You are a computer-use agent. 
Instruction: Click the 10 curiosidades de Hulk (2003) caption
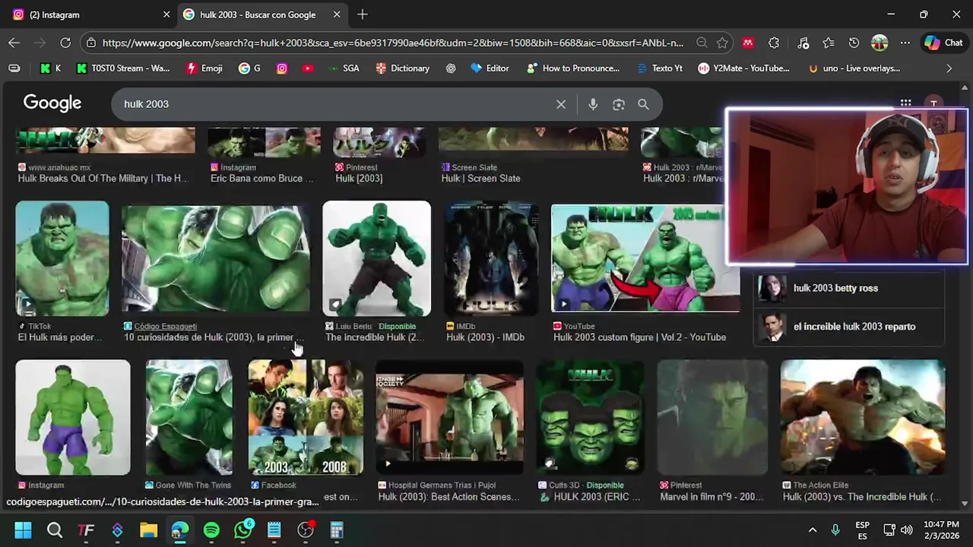214,337
